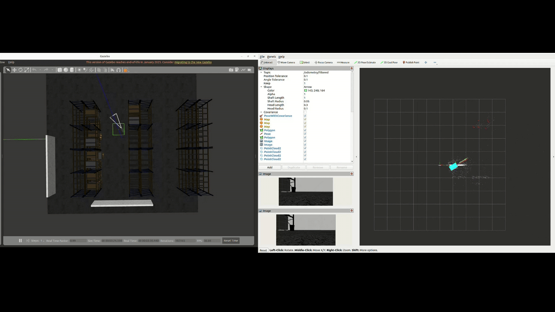Viewport: 555px width, 312px height.
Task: Collapse the Shape property group
Action: coord(261,87)
